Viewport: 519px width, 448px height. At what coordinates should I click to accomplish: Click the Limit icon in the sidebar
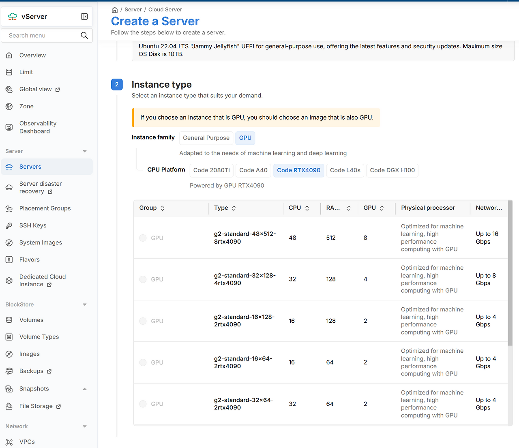pos(9,72)
